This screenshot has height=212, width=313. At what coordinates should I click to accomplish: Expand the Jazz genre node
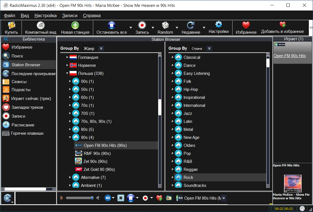click(173, 113)
